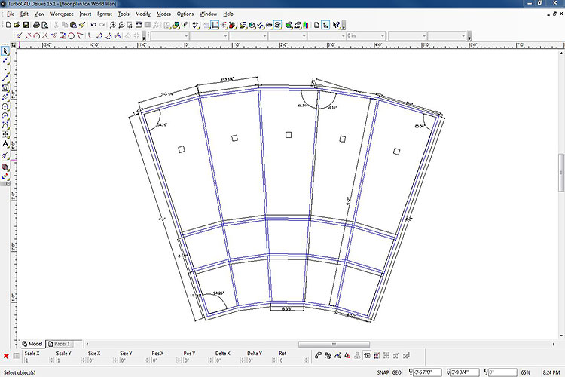Click the Print icon in toolbar

tap(37, 25)
